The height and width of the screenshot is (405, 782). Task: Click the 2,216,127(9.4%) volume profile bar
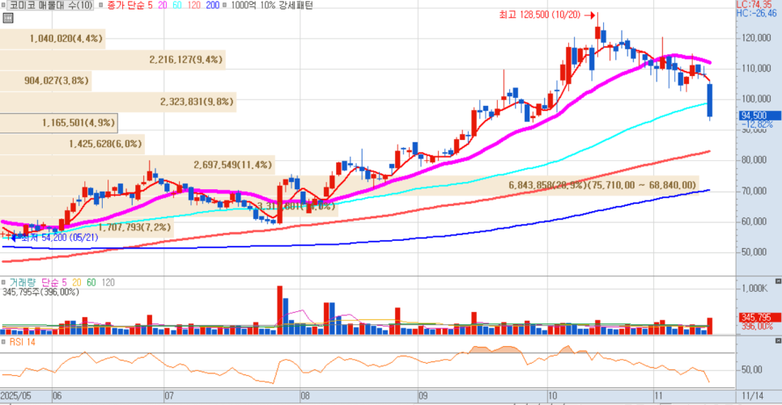pyautogui.click(x=113, y=59)
